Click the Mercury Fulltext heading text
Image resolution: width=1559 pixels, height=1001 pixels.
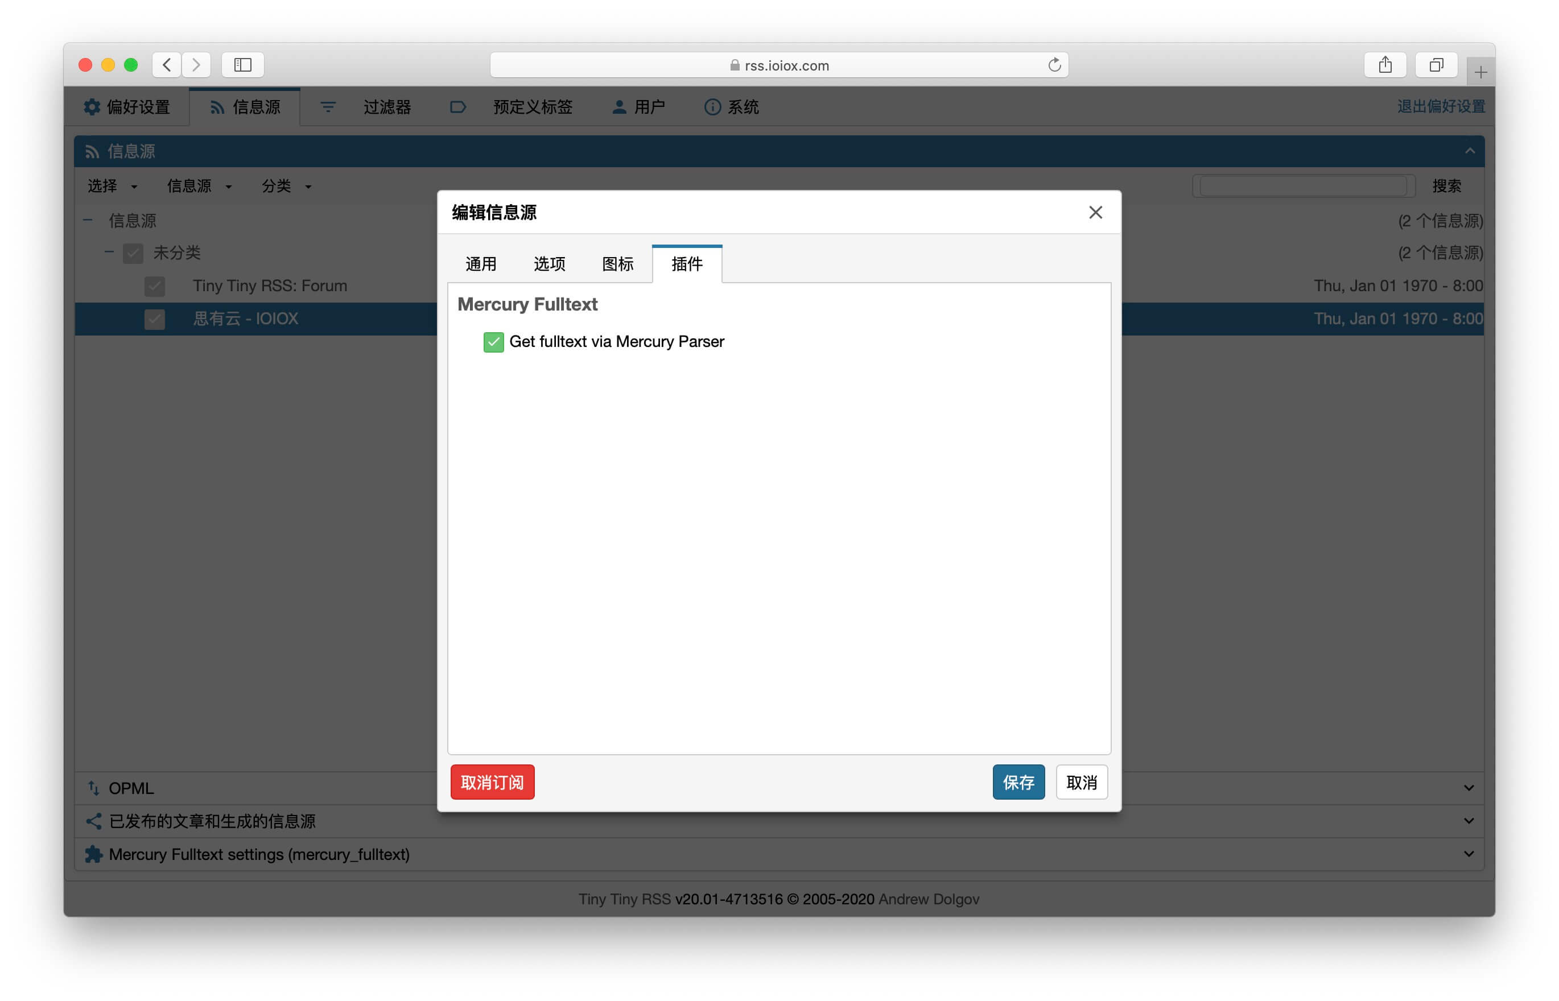[527, 304]
